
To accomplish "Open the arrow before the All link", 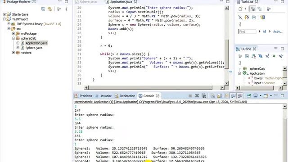I will pos(260,31).
